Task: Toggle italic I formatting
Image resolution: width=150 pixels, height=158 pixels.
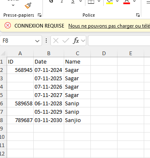Action: click(x=62, y=1)
